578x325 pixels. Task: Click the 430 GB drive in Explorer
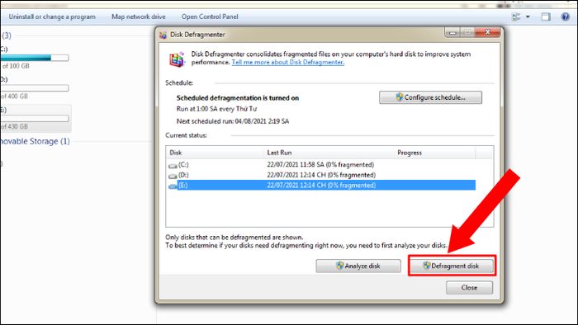[x=35, y=119]
